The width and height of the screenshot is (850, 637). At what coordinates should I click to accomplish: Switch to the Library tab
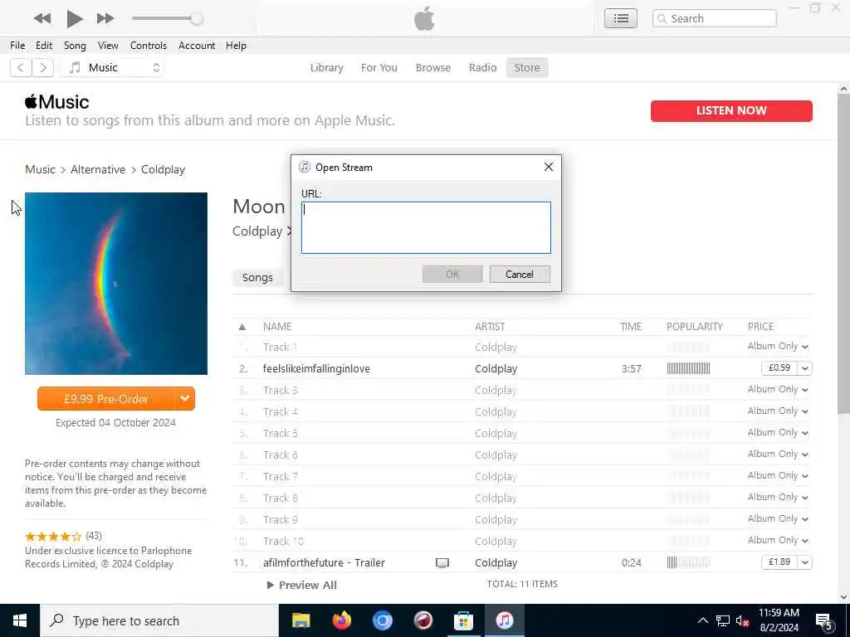point(326,68)
